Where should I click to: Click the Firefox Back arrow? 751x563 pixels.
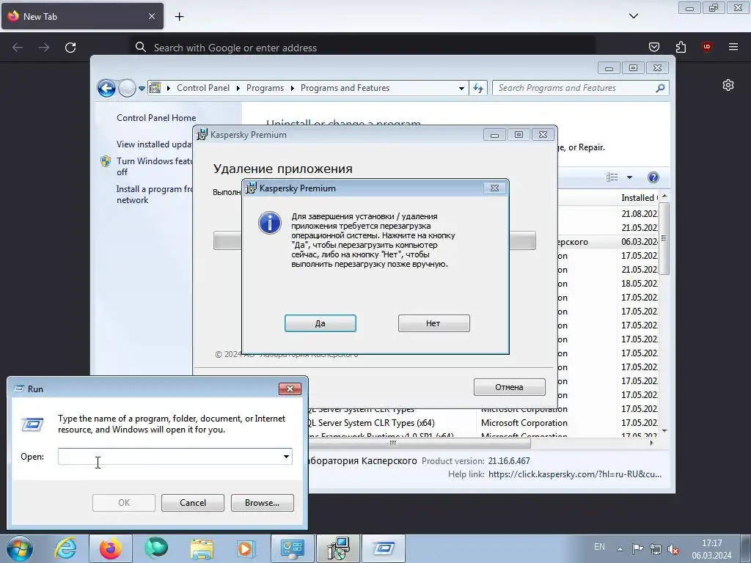pos(18,48)
